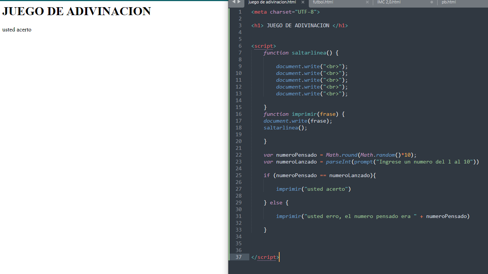
Task: Click document.write on line 9
Action: 312,66
